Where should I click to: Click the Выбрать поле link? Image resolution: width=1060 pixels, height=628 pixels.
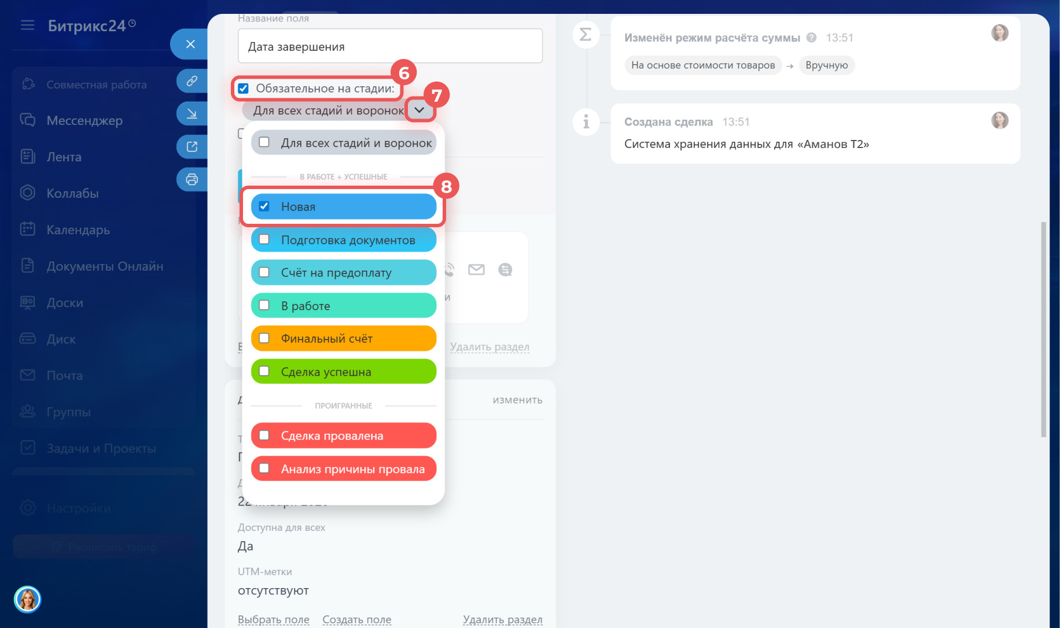(x=273, y=619)
